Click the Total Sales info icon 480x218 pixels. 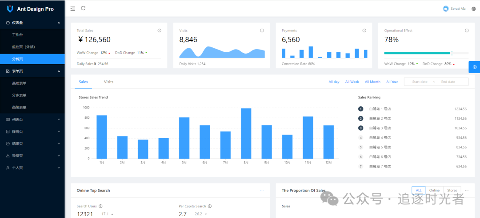click(159, 31)
